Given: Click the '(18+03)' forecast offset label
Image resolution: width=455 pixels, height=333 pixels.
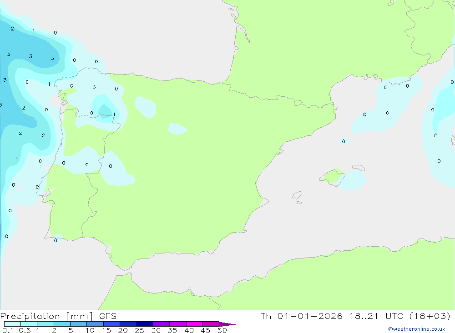Looking at the screenshot, I should [430, 316].
